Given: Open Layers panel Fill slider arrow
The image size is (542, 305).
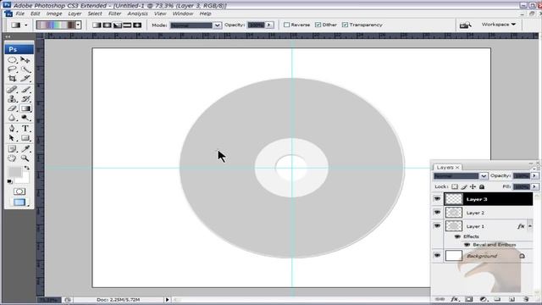Looking at the screenshot, I should [x=534, y=186].
